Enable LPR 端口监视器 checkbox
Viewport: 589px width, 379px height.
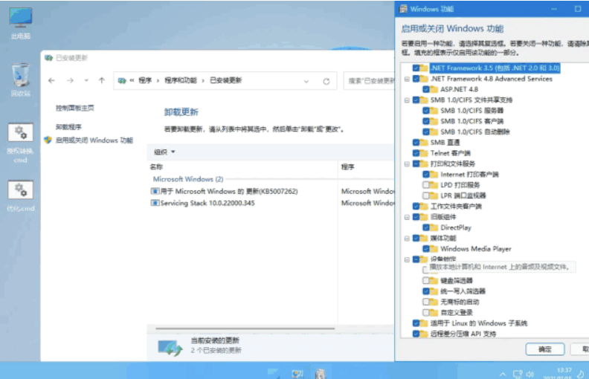pos(426,195)
